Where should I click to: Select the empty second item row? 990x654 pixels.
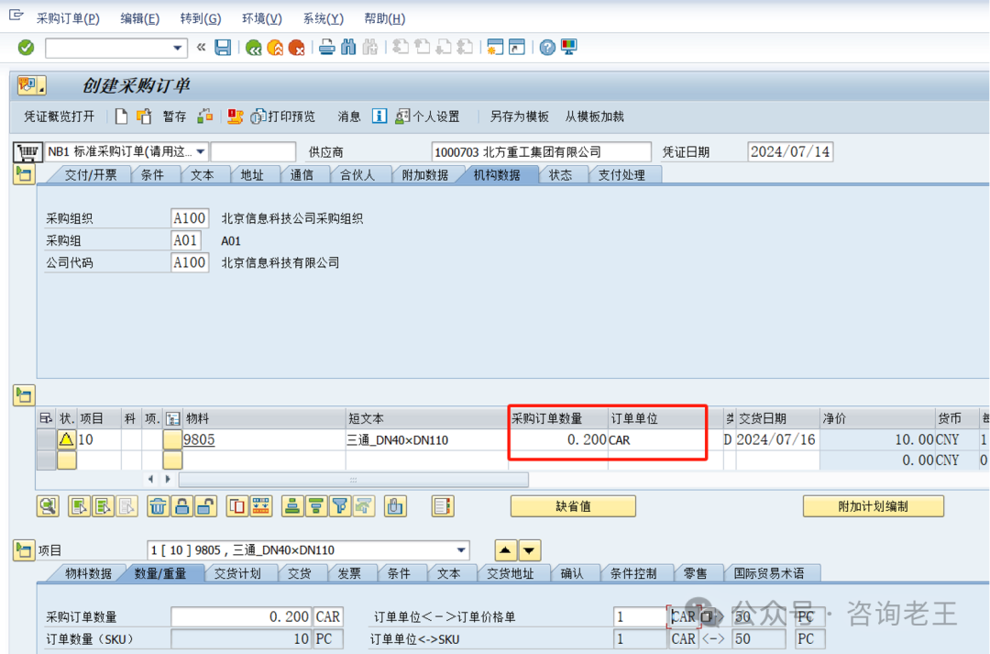tap(46, 460)
